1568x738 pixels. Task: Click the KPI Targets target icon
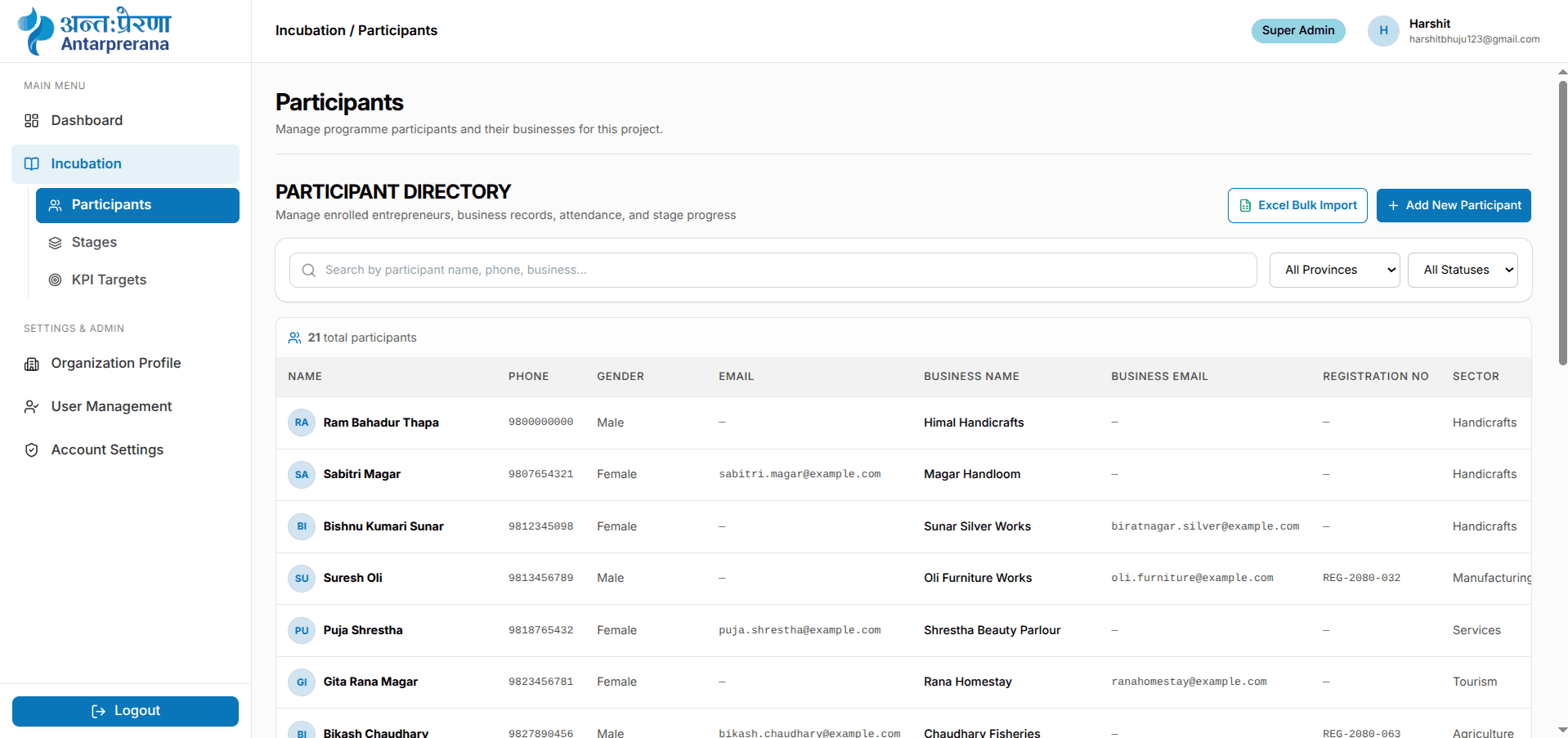coord(55,280)
